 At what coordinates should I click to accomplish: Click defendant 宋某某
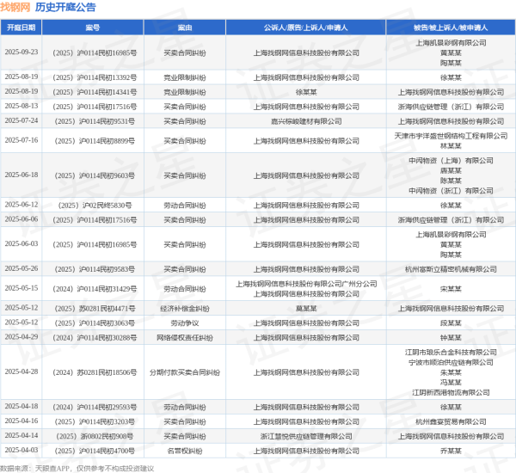pos(451,289)
